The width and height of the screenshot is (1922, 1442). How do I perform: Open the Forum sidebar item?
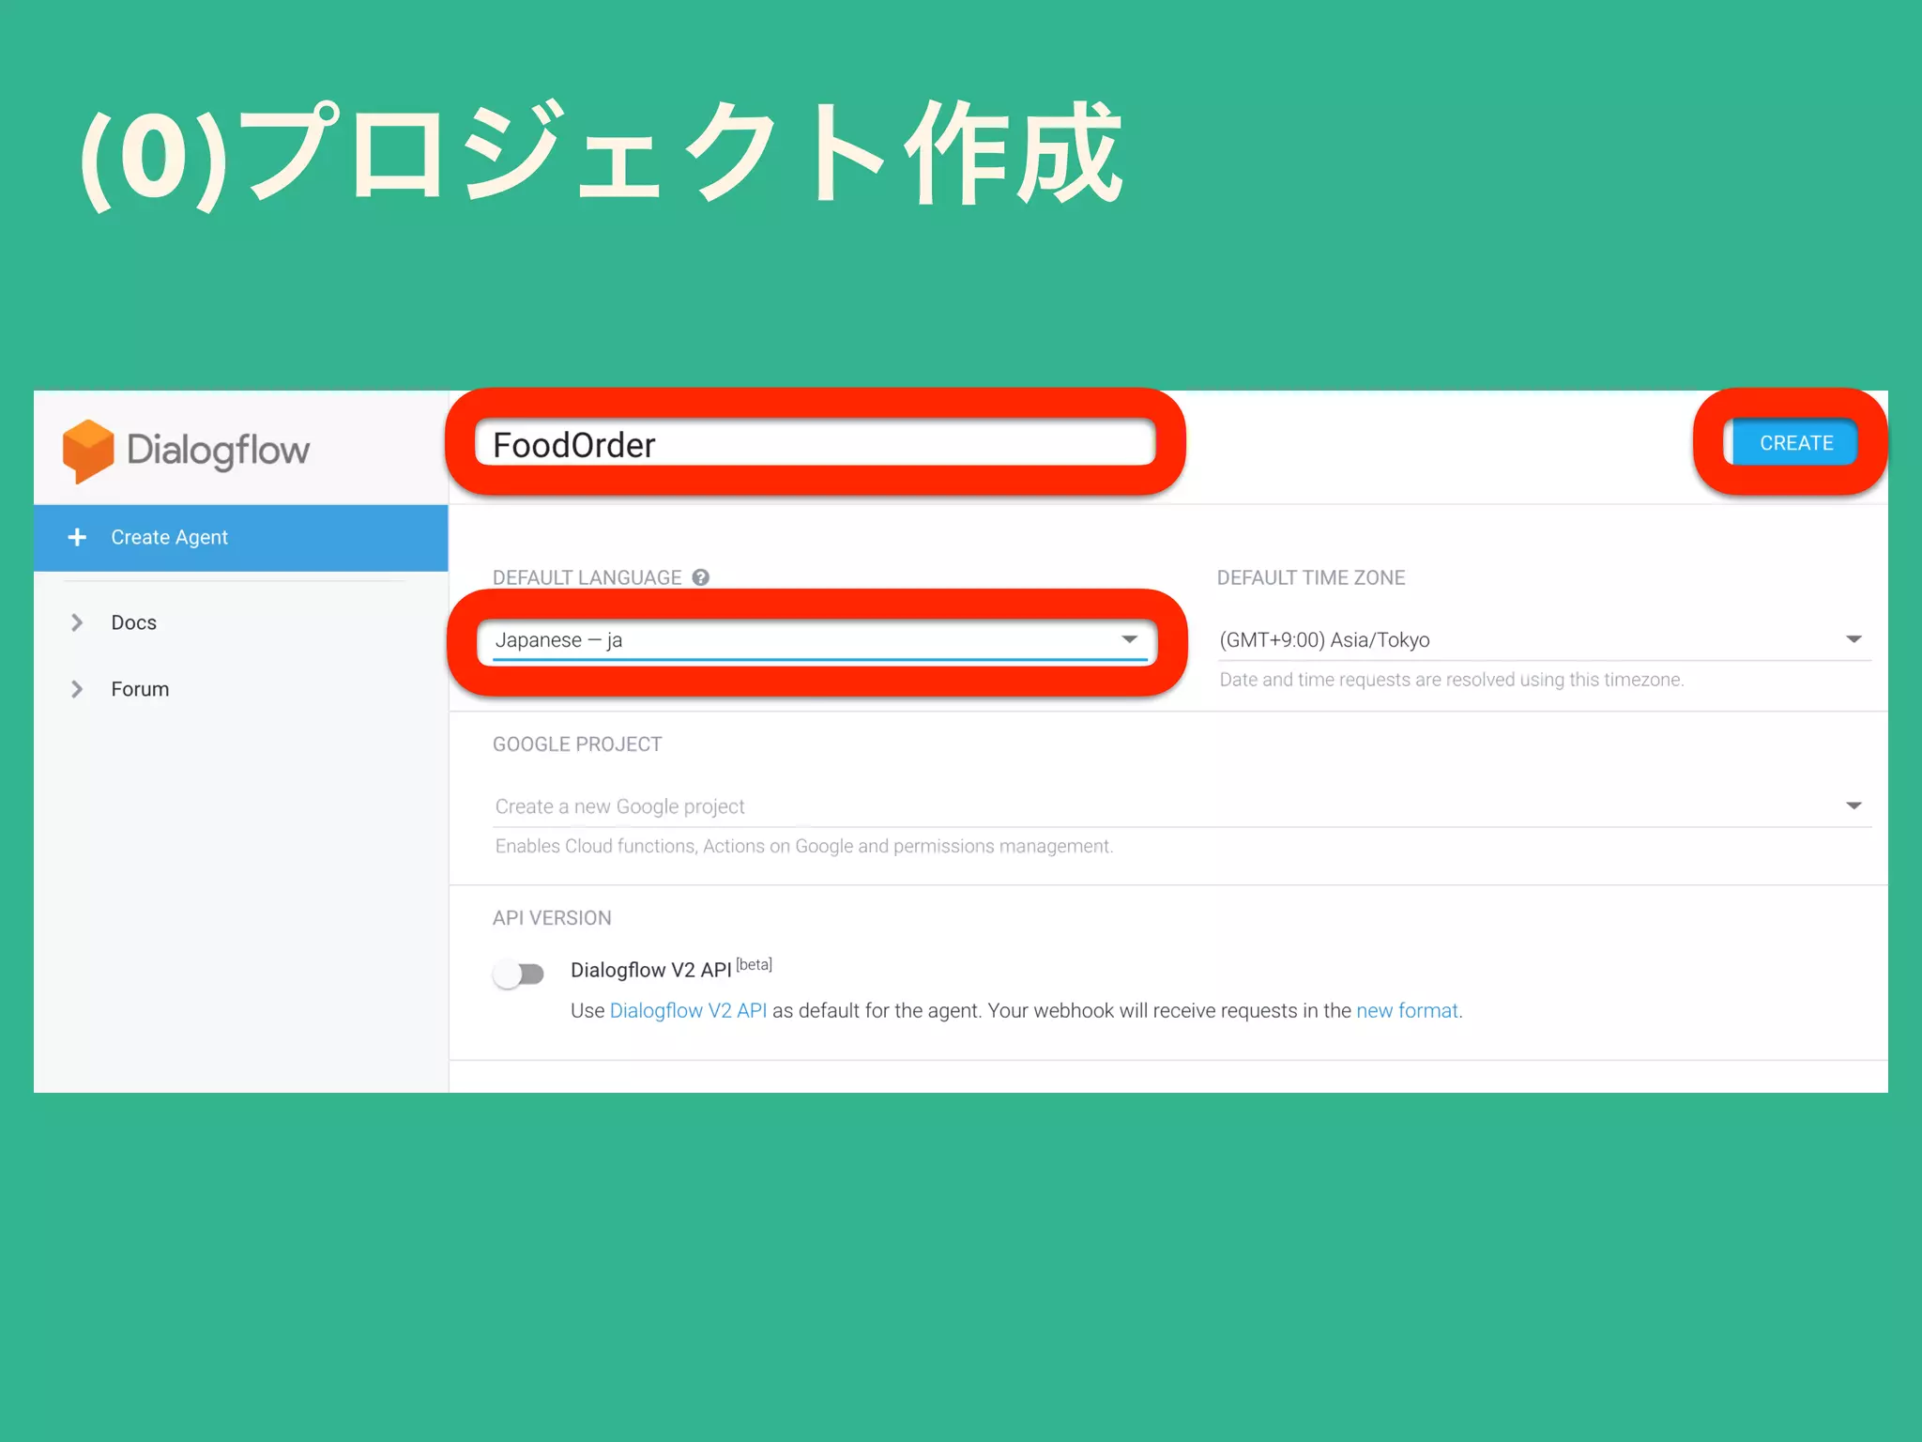pyautogui.click(x=141, y=689)
